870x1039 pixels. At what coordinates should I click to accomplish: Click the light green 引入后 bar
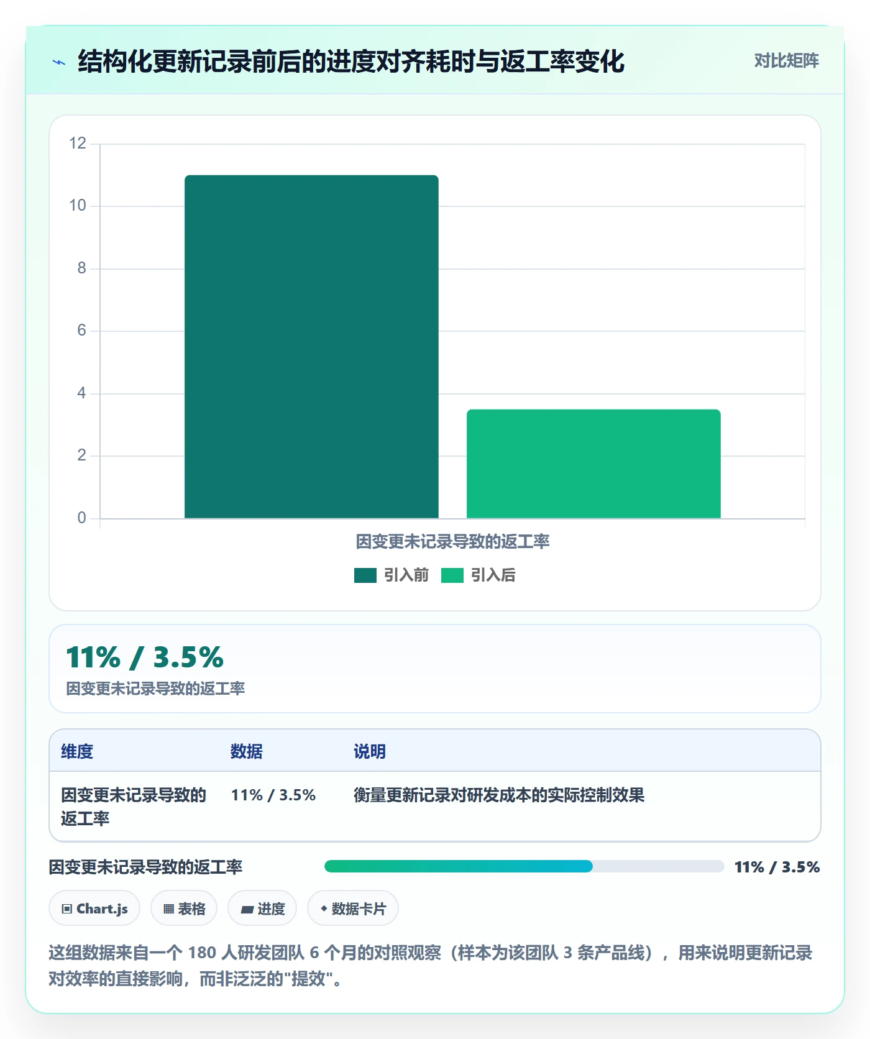pyautogui.click(x=593, y=464)
